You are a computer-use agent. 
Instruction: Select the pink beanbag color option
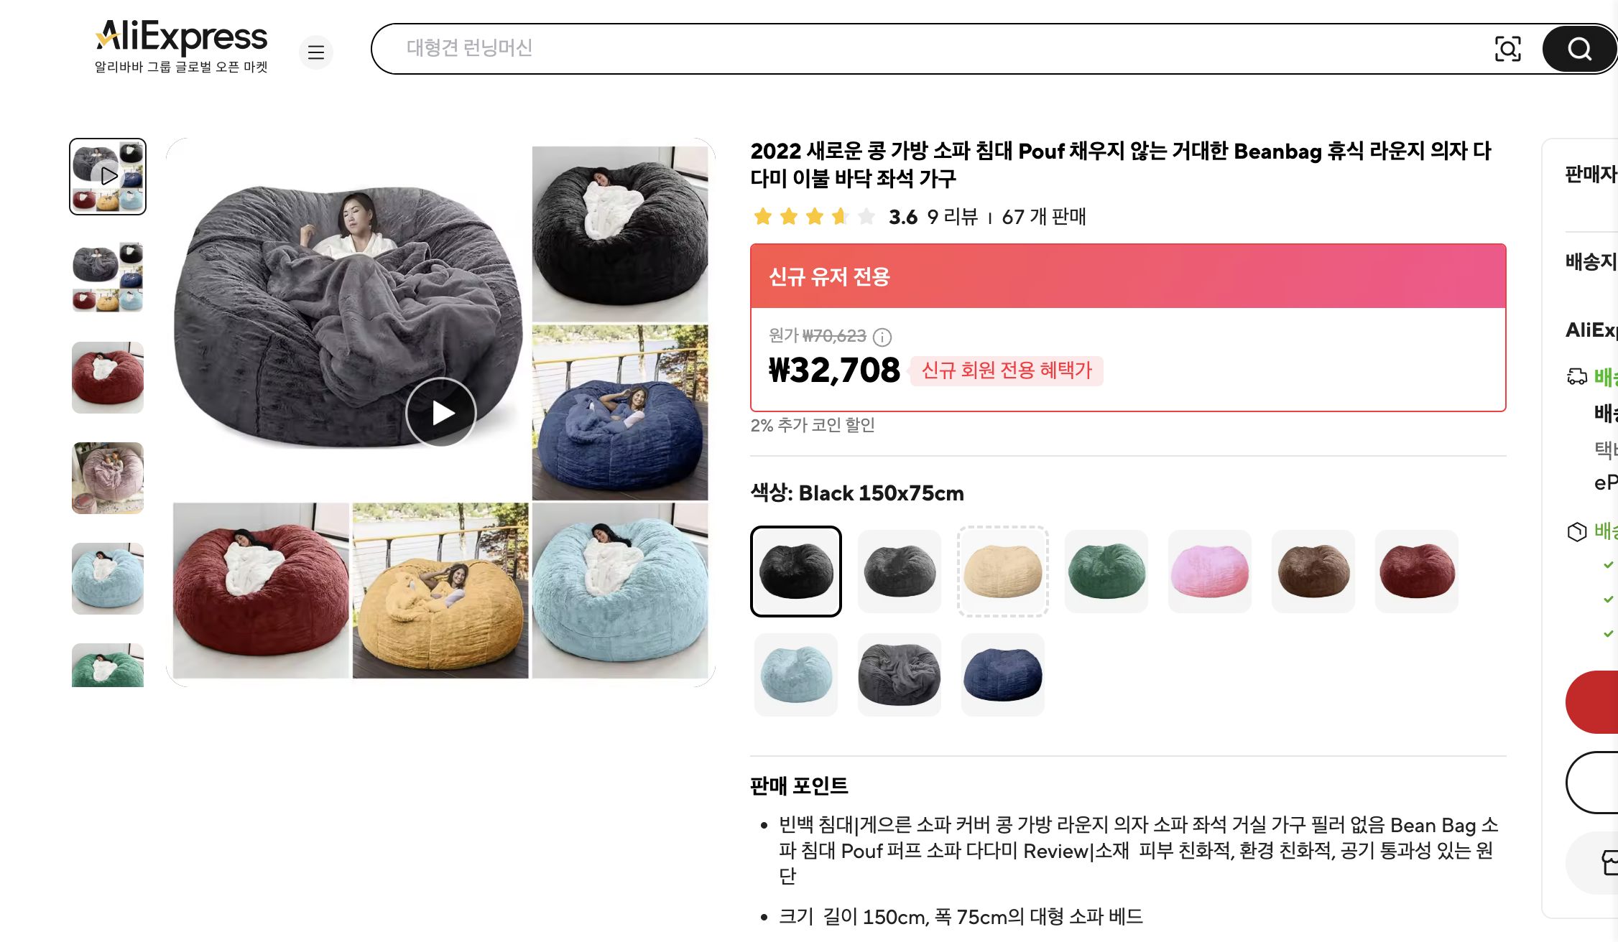coord(1209,572)
